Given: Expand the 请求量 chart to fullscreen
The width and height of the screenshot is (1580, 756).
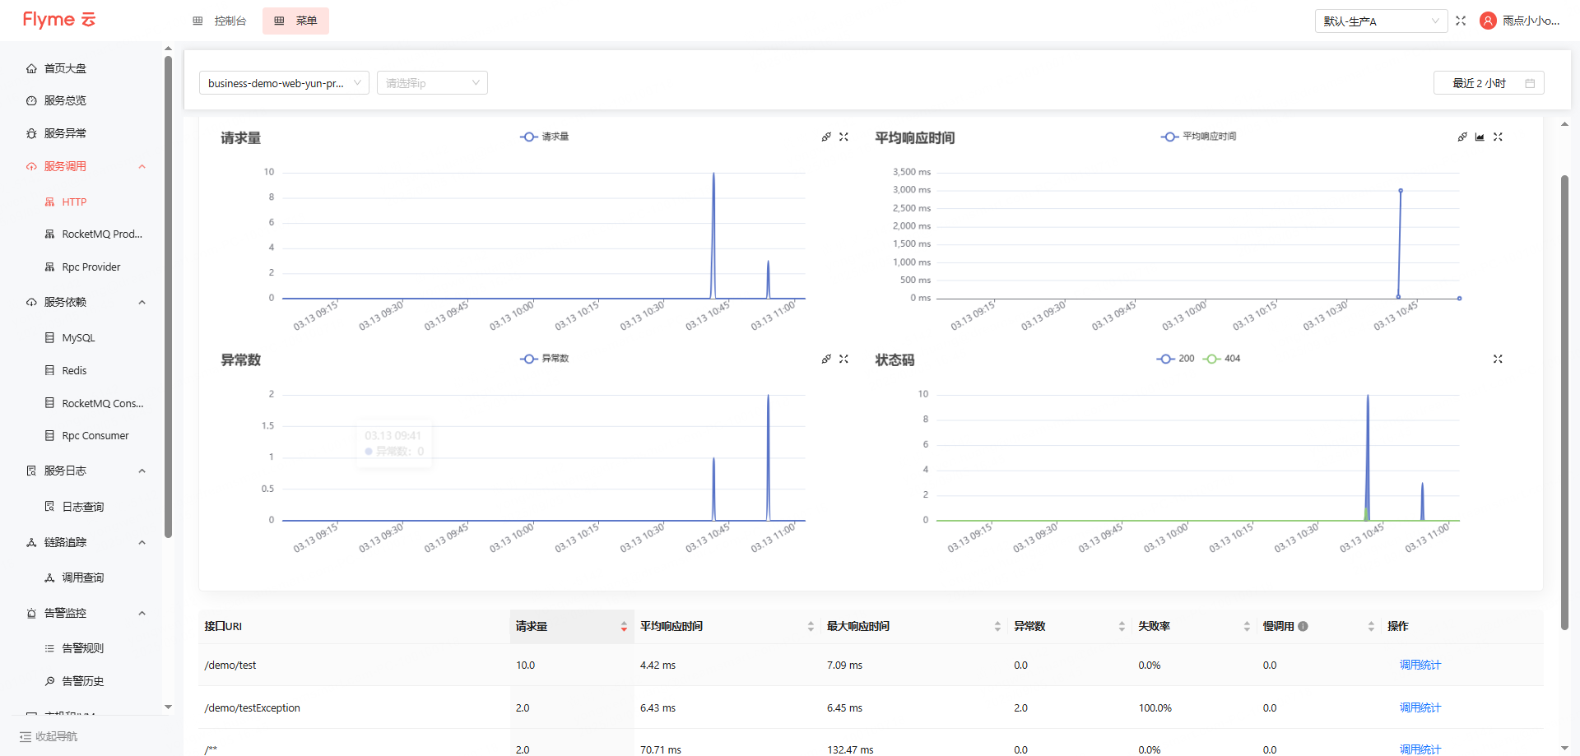Looking at the screenshot, I should click(843, 137).
